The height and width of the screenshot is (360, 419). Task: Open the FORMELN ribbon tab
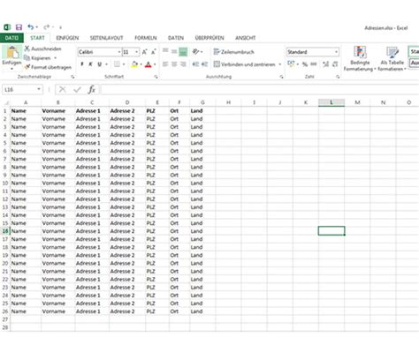[146, 38]
